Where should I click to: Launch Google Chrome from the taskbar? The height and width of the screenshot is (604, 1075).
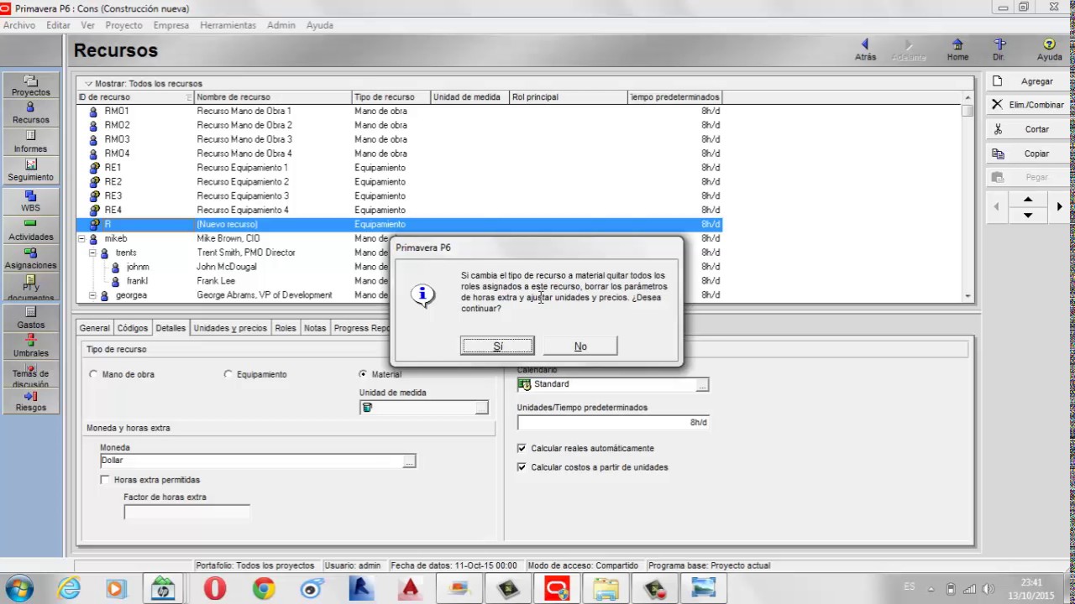click(x=264, y=589)
